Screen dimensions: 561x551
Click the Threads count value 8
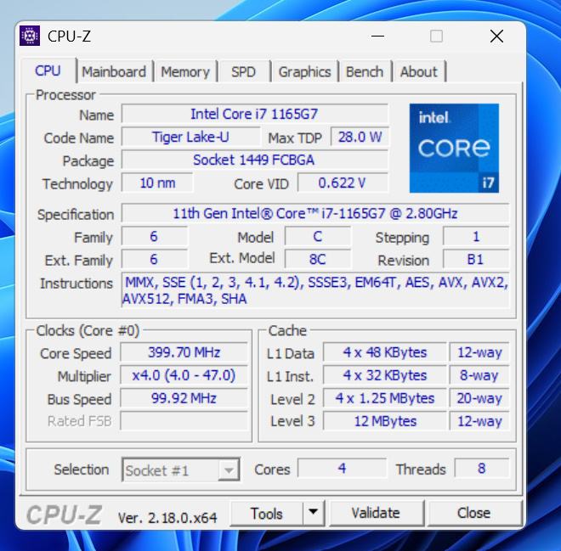point(482,468)
